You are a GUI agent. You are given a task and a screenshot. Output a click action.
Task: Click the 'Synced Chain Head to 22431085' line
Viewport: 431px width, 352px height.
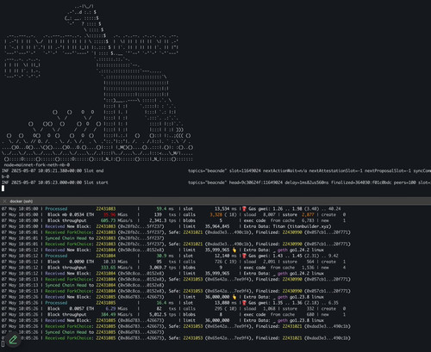pos(104,332)
